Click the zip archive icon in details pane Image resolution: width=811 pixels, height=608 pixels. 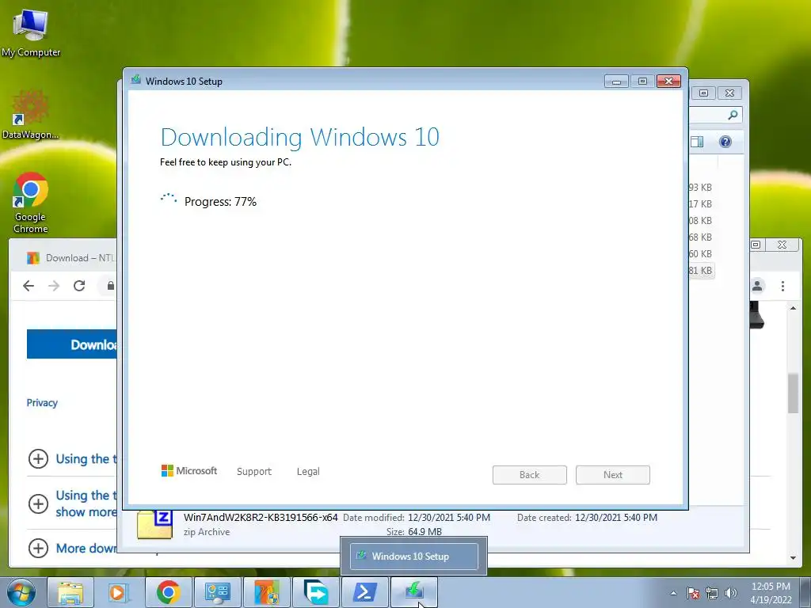click(154, 524)
